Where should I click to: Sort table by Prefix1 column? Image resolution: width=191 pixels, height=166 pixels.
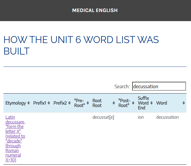click(x=41, y=103)
